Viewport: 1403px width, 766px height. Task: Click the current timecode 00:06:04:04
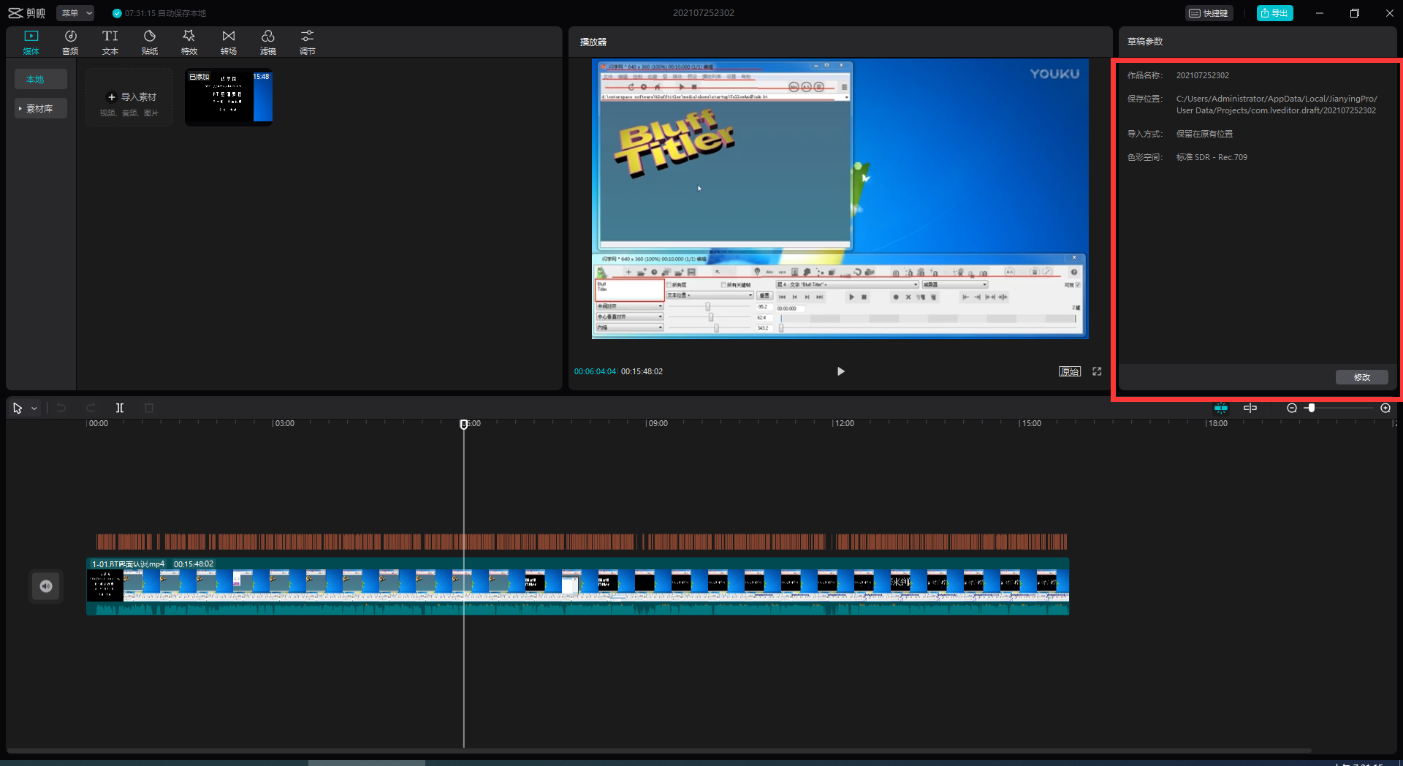[595, 371]
